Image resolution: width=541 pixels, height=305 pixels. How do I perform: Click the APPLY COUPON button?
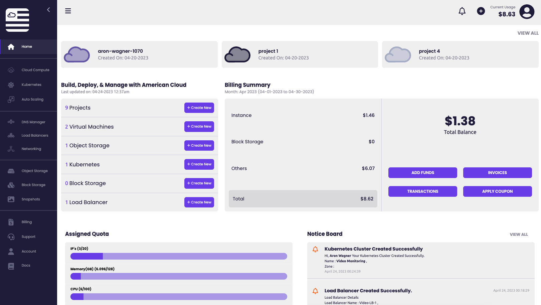coord(497,191)
